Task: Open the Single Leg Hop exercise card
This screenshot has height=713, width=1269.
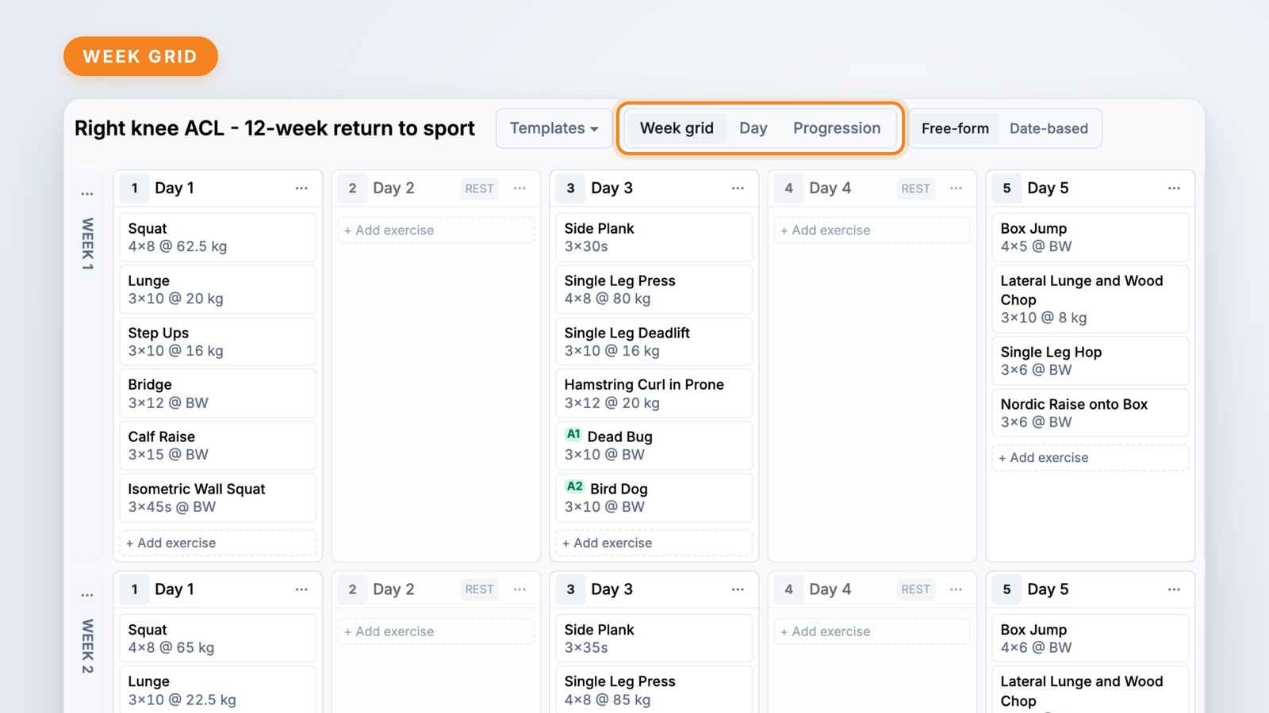Action: (x=1091, y=360)
